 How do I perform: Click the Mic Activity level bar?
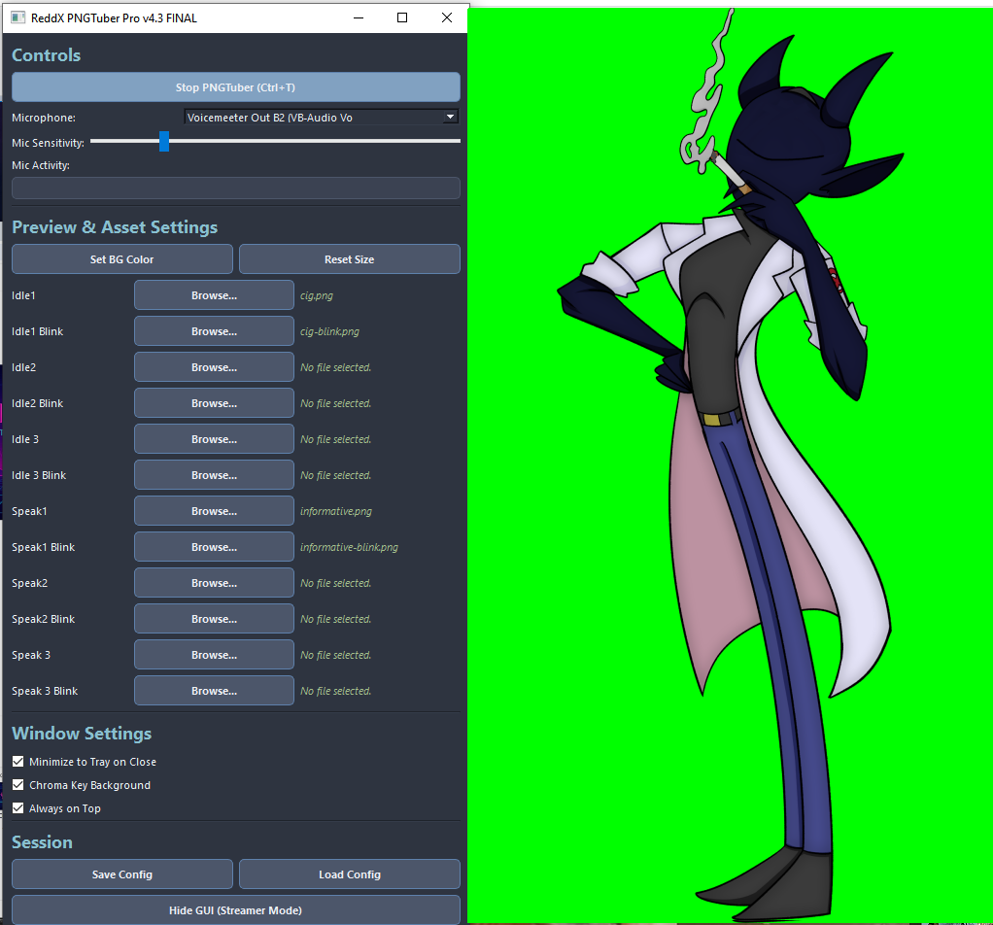[235, 188]
